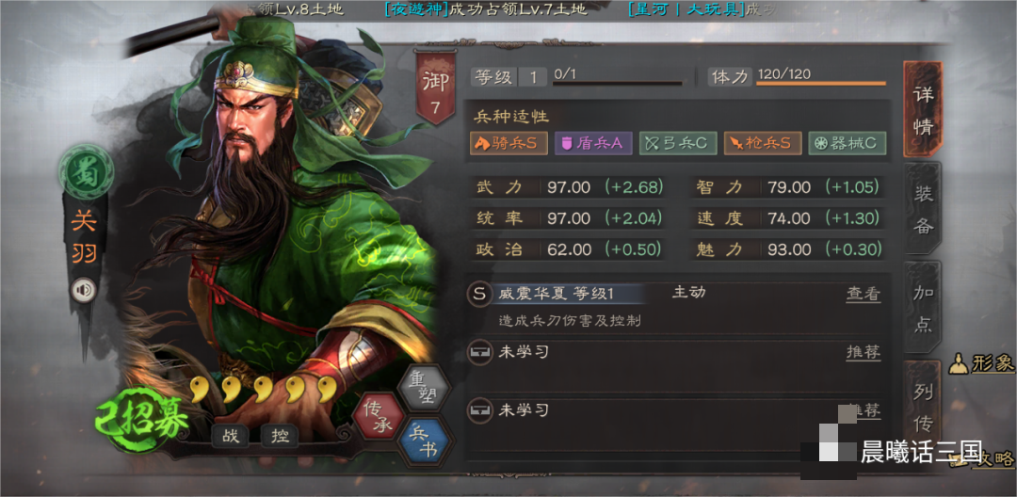Tap the 传承 red hexagon icon

click(x=380, y=415)
